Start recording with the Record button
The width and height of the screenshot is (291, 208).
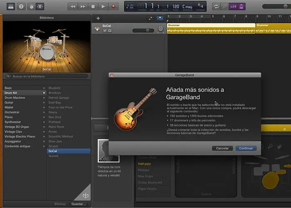click(x=113, y=7)
